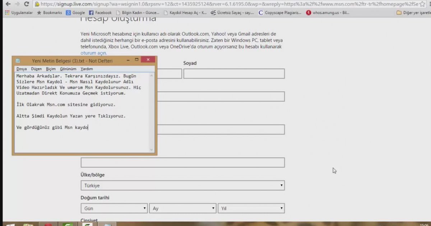
Task: Click the empty field above Ülke/bölge
Action: [x=182, y=163]
